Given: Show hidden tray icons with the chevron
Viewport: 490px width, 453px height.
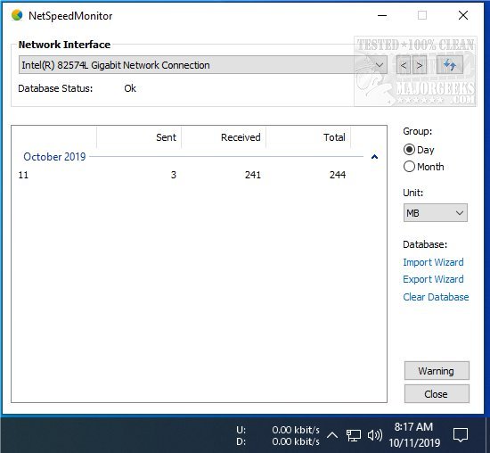Looking at the screenshot, I should [x=332, y=435].
